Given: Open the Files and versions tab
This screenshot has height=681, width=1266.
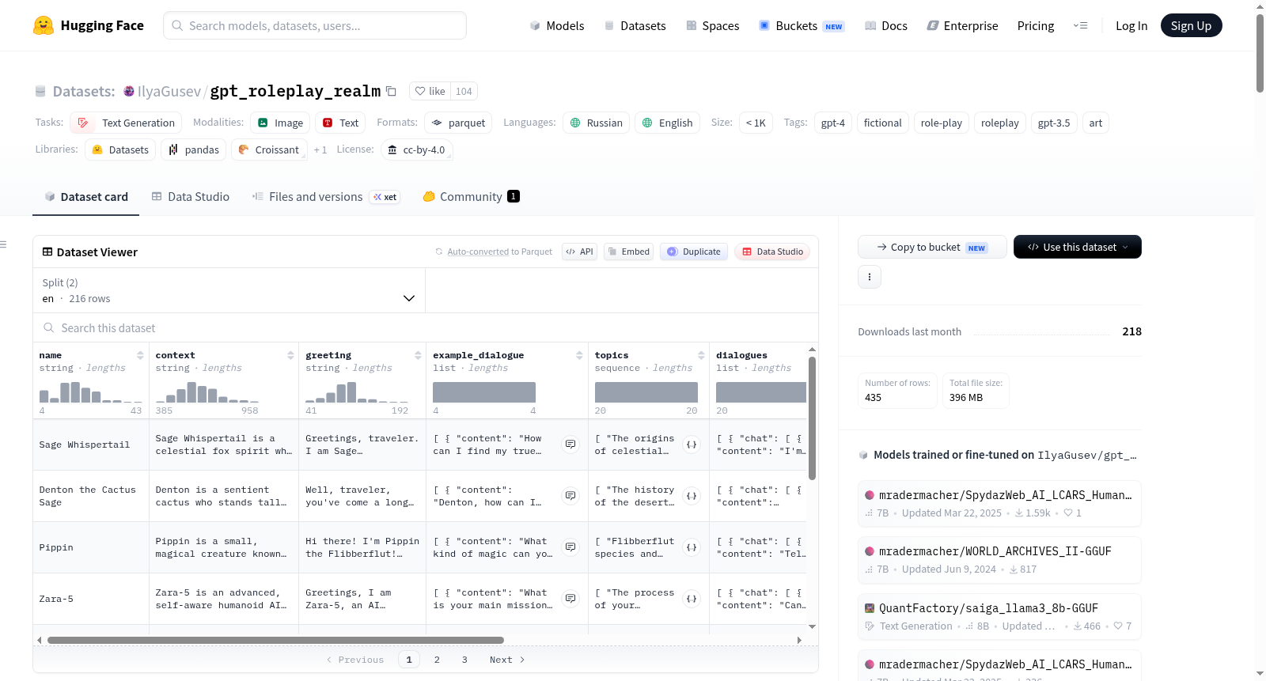Looking at the screenshot, I should 326,196.
